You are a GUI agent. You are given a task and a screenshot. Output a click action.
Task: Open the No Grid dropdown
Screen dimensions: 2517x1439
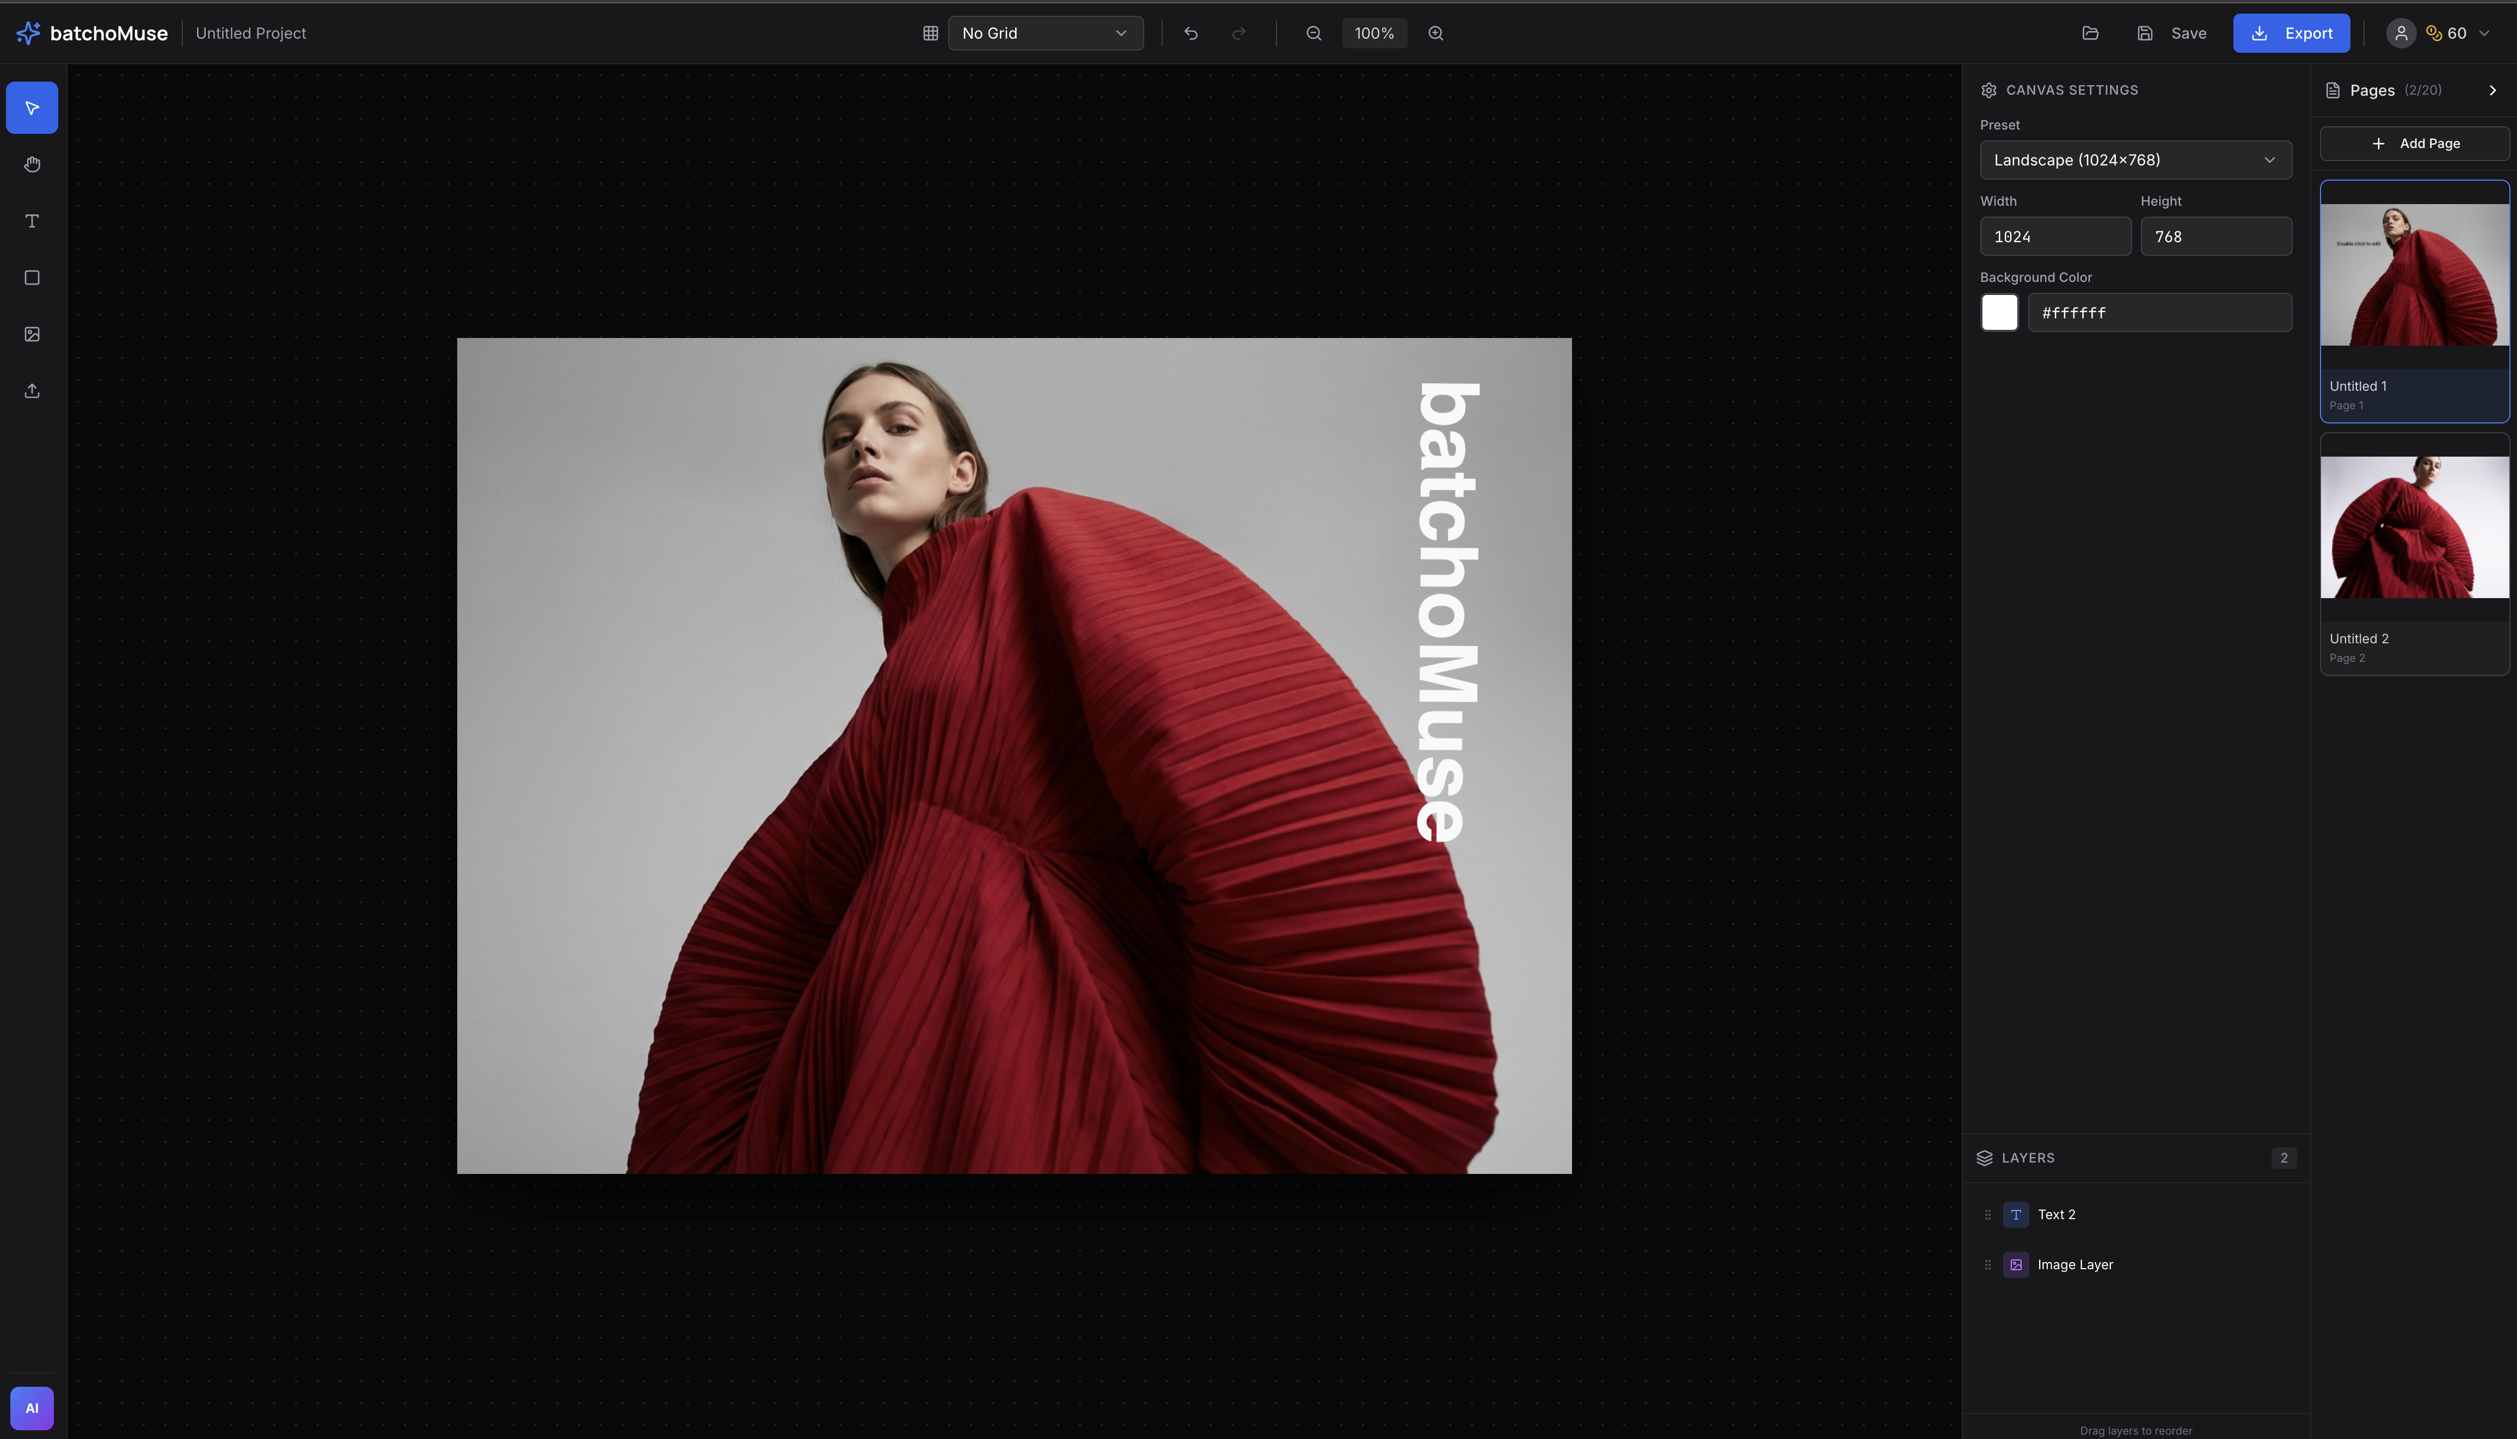(1046, 34)
